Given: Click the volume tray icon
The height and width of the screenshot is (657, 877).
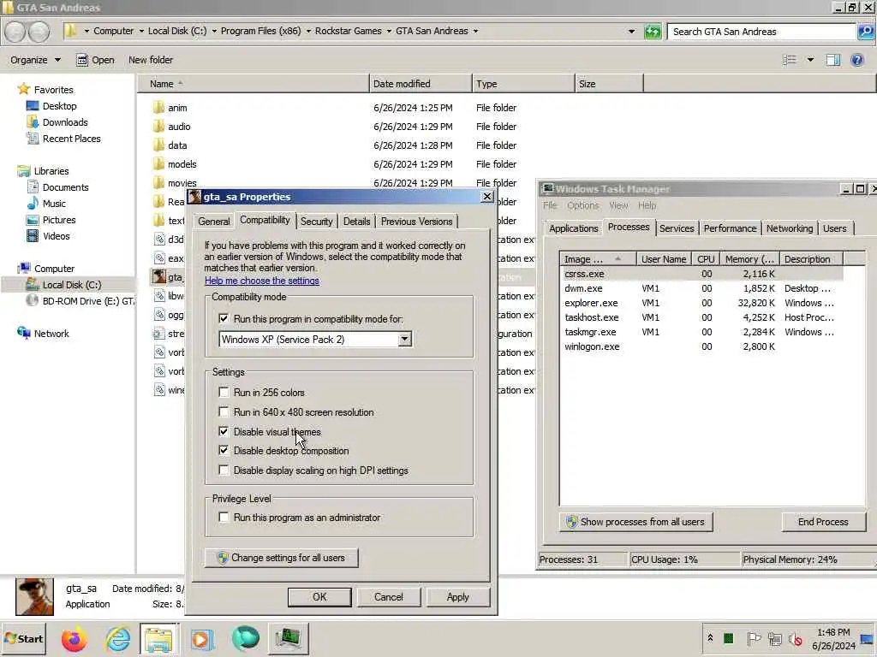Looking at the screenshot, I should click(796, 638).
